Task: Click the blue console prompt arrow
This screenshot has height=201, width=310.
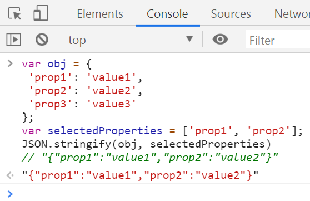Action: [10, 194]
